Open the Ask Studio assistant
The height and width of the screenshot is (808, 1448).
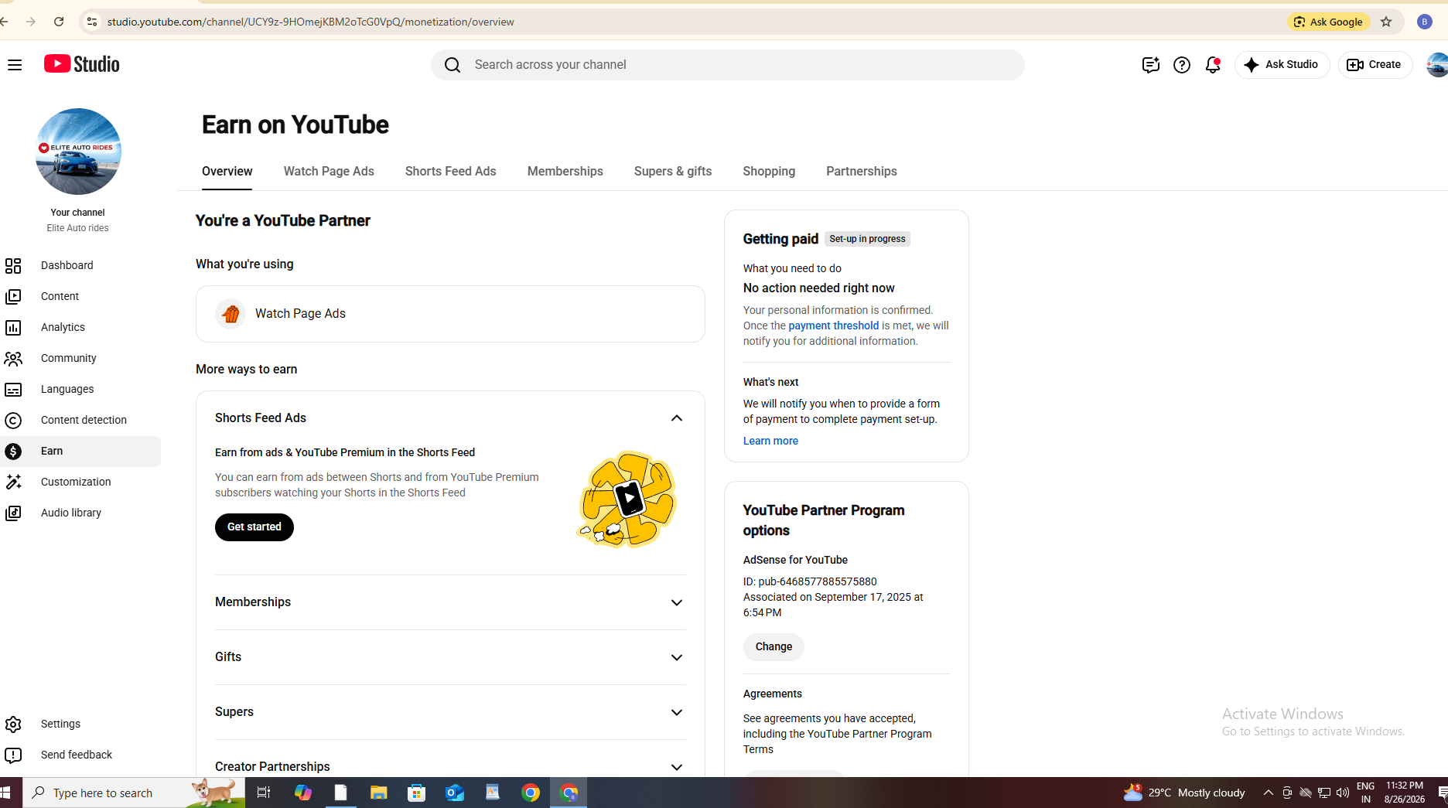1282,65
